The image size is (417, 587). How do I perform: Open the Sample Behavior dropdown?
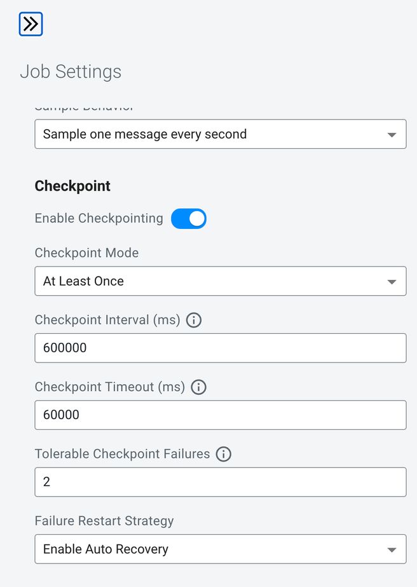pyautogui.click(x=221, y=134)
